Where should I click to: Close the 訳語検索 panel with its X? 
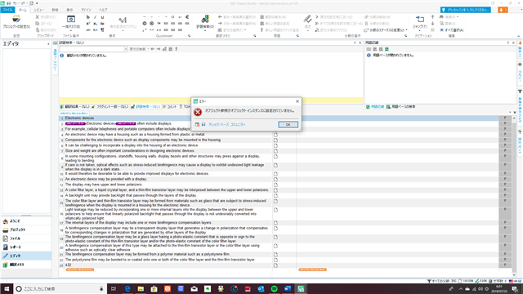pos(360,42)
